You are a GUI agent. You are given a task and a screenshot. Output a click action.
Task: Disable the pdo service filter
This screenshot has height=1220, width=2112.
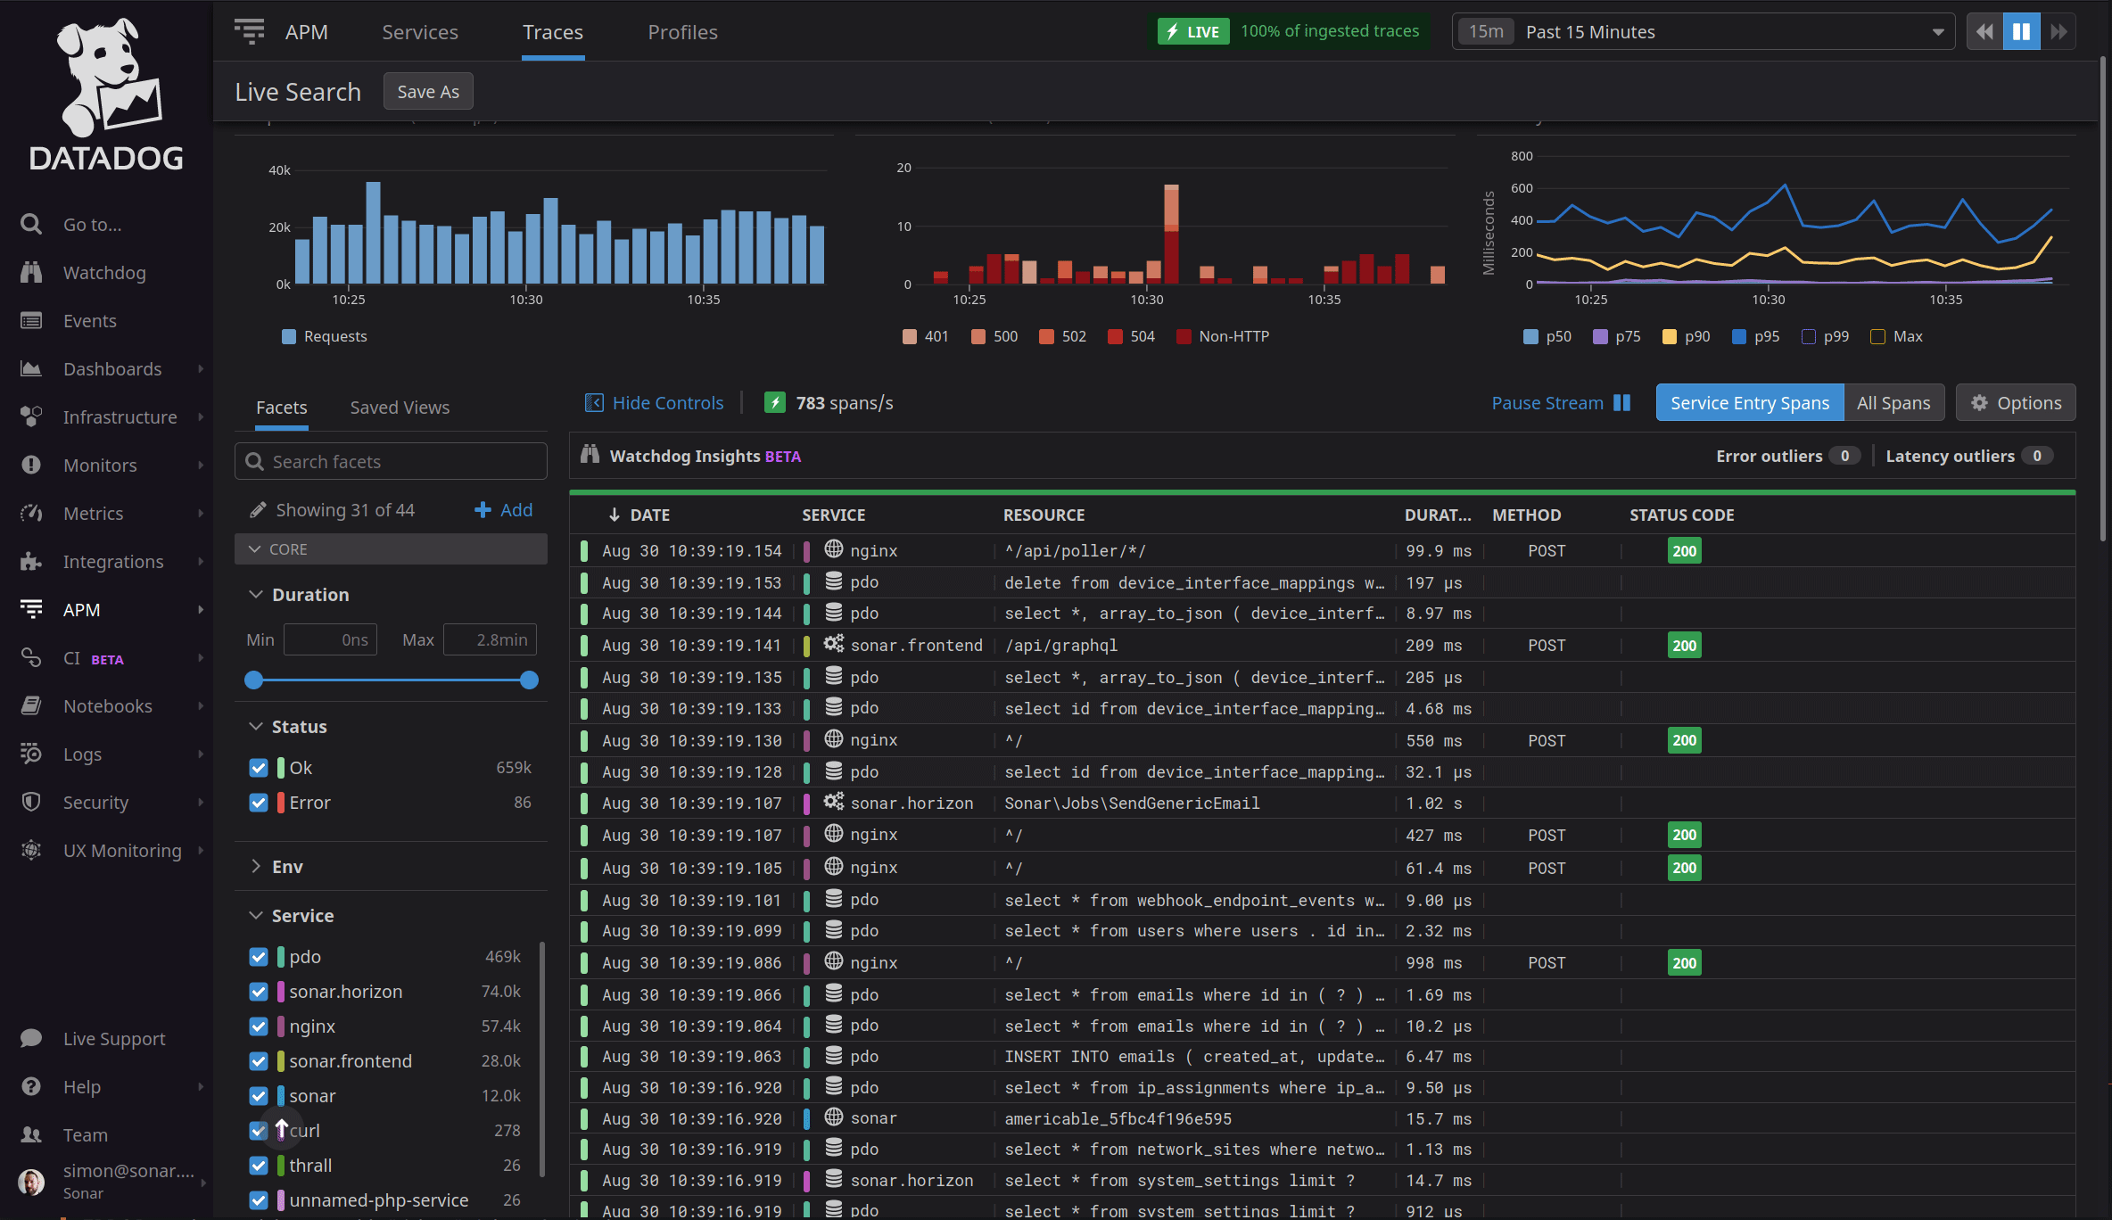coord(259,956)
